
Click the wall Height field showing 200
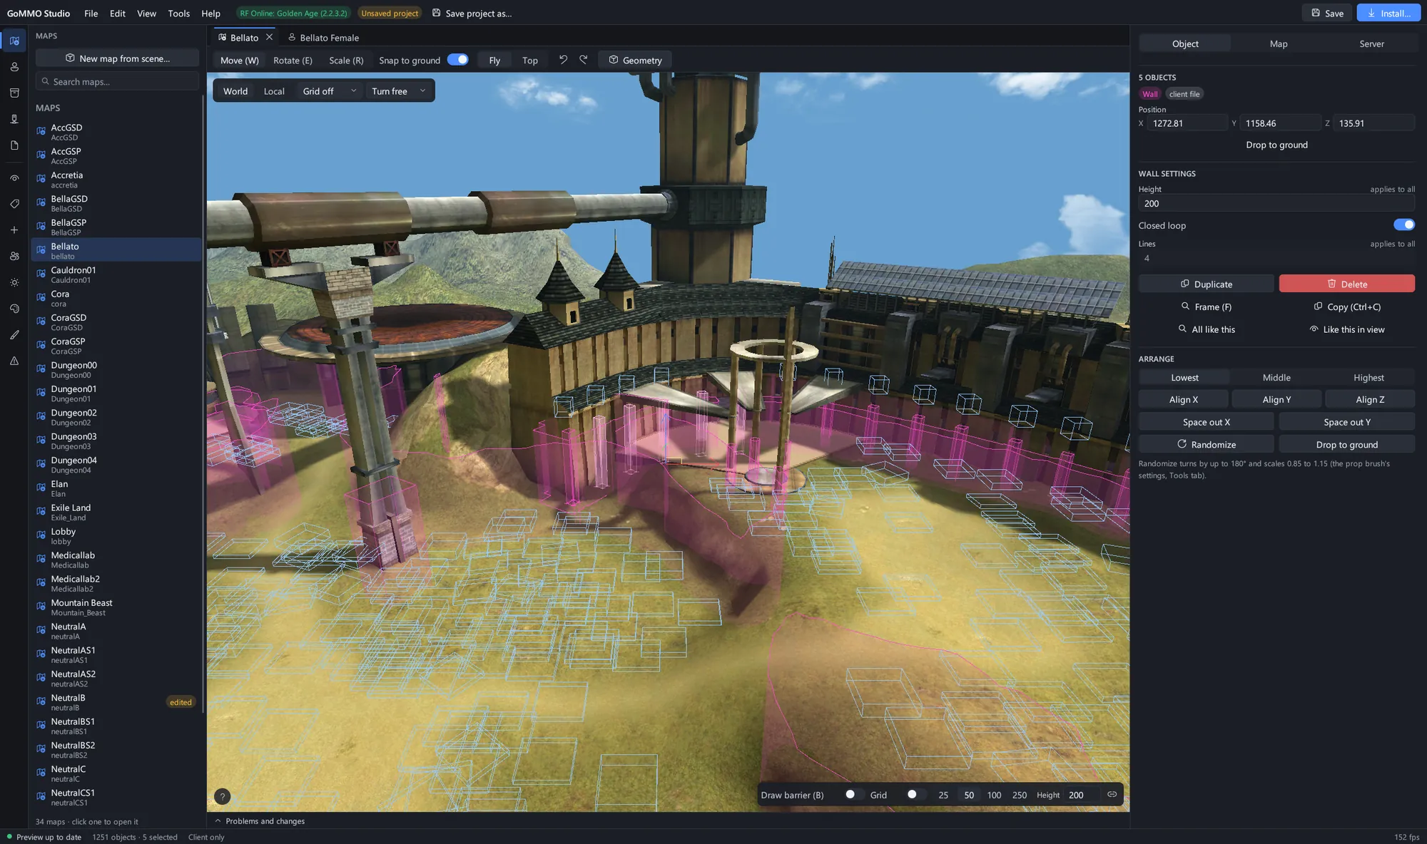tap(1276, 203)
